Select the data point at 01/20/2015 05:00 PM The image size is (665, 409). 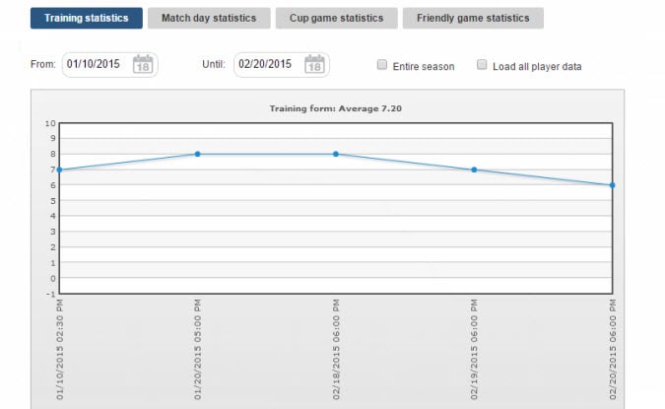click(198, 154)
